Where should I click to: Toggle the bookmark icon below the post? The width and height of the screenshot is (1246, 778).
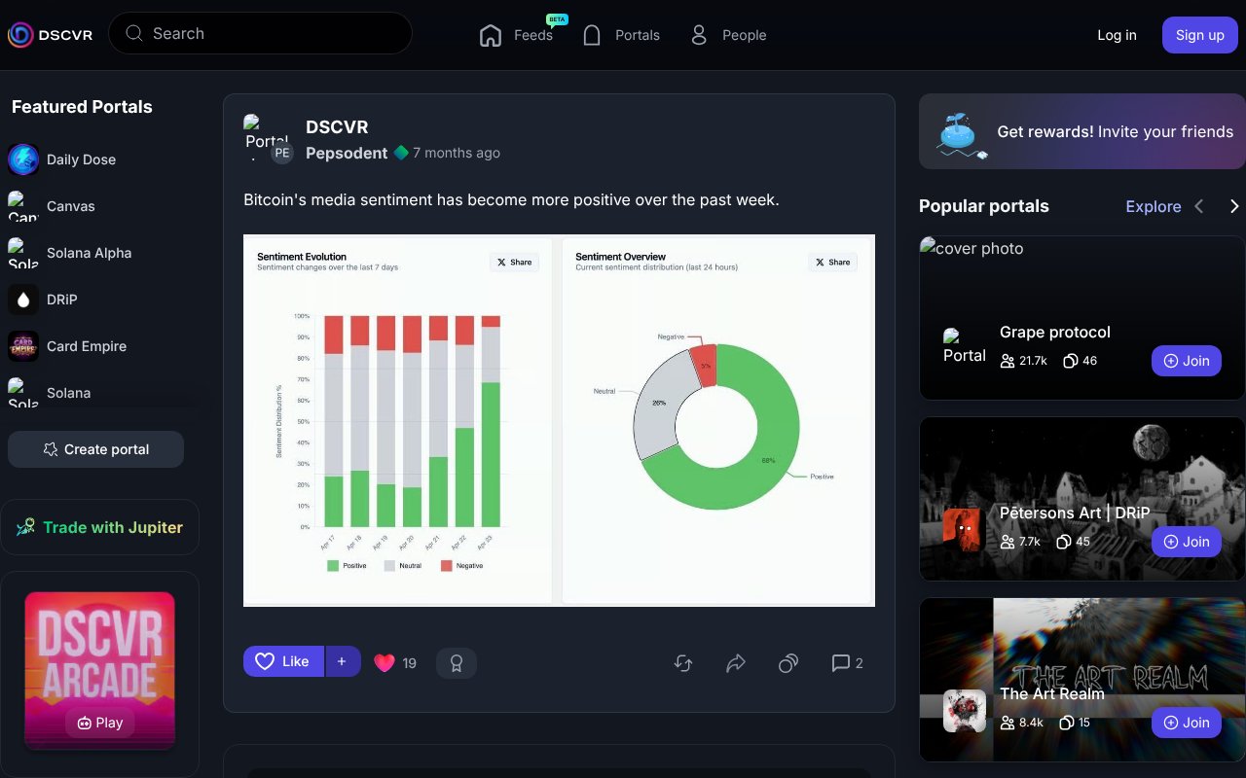457,662
